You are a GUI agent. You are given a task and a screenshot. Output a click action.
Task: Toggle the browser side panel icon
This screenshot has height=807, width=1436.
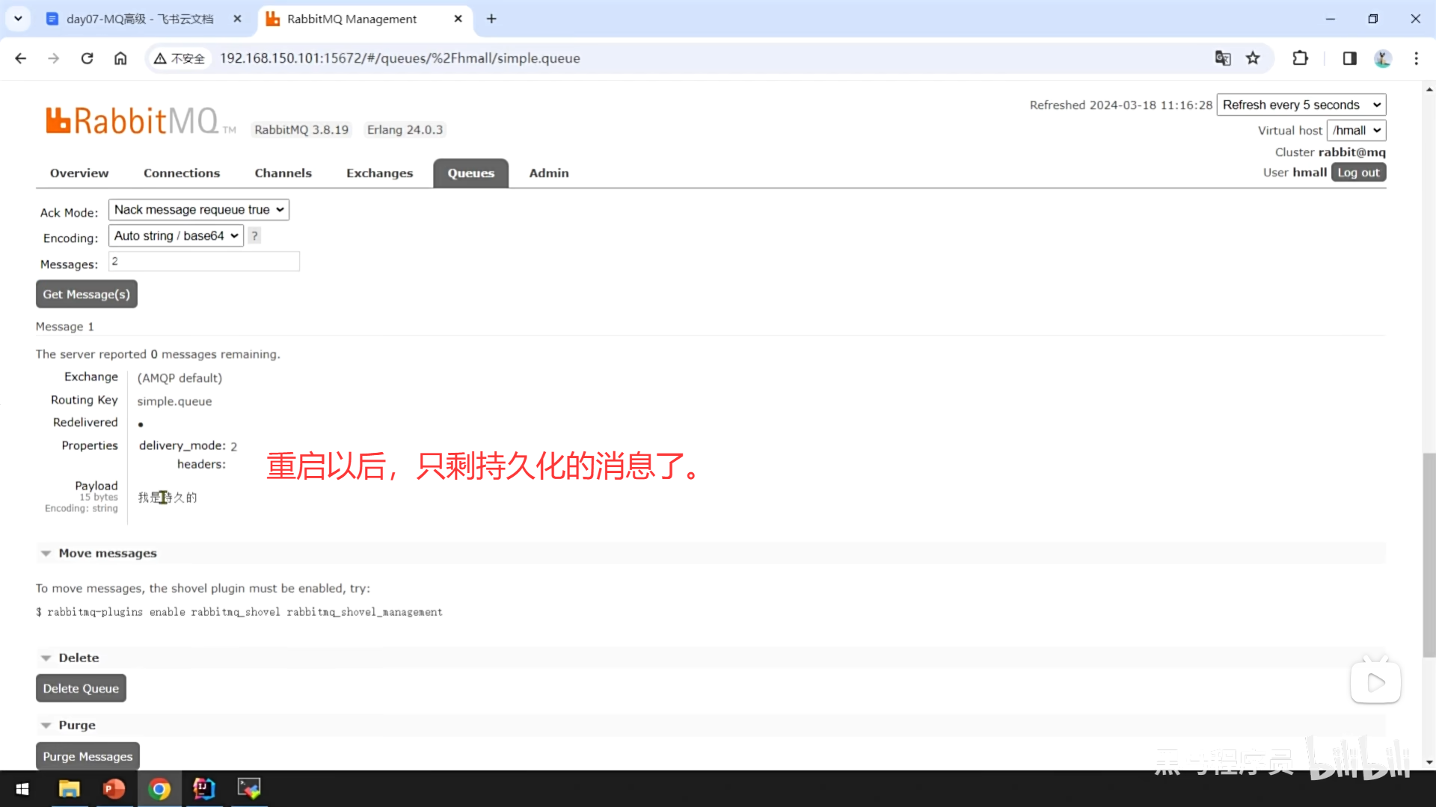(x=1349, y=58)
